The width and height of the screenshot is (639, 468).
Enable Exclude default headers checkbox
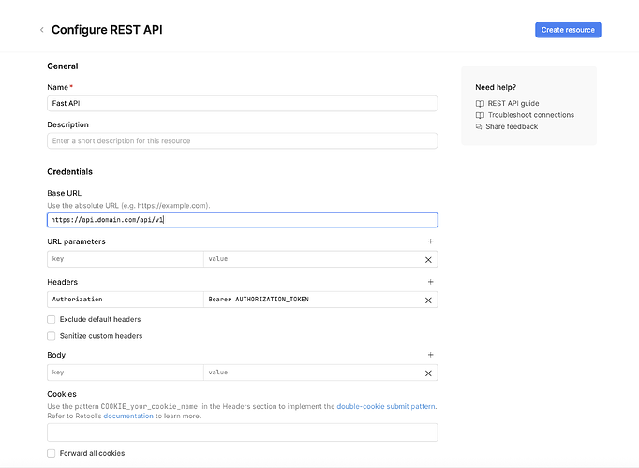51,319
